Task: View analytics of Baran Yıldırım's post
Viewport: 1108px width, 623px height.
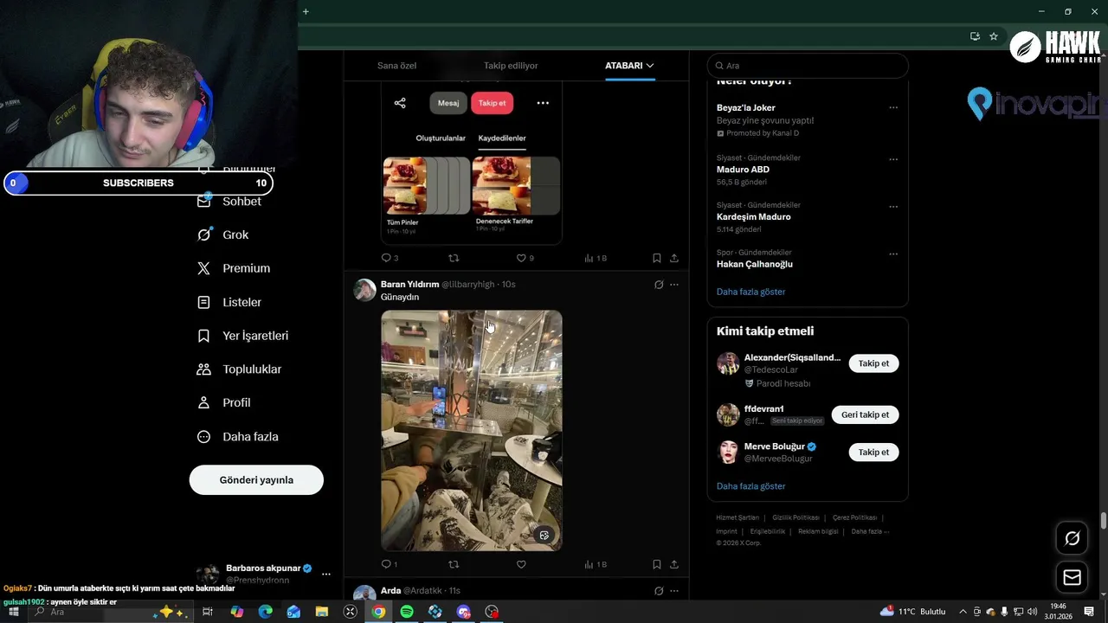Action: click(x=596, y=564)
